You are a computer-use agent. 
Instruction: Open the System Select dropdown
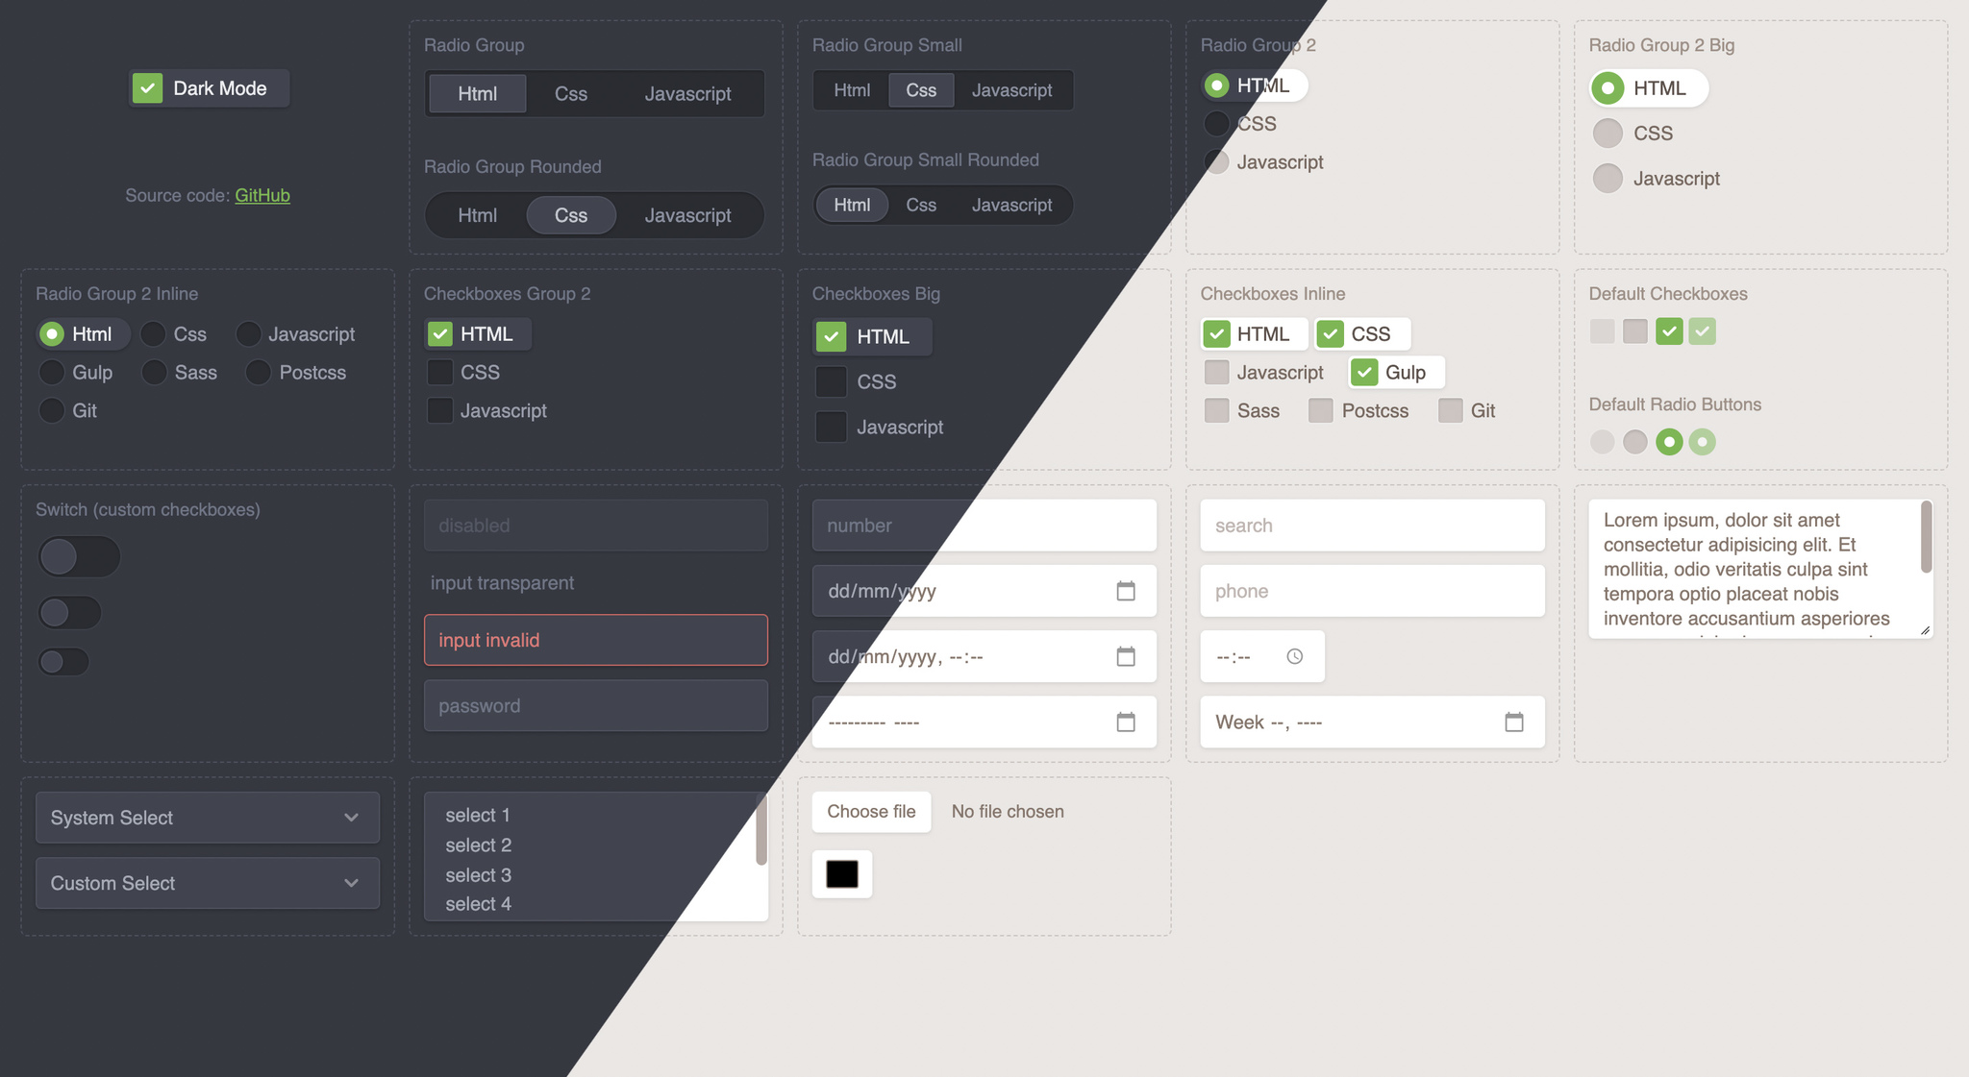coord(206,817)
